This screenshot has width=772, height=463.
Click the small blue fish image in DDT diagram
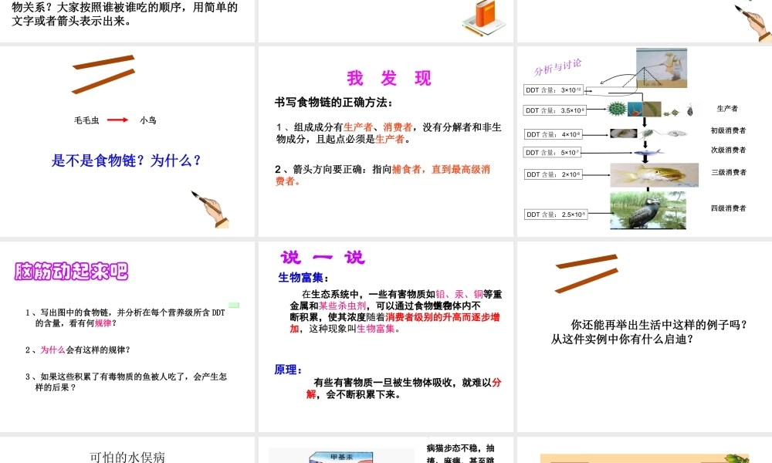click(648, 153)
